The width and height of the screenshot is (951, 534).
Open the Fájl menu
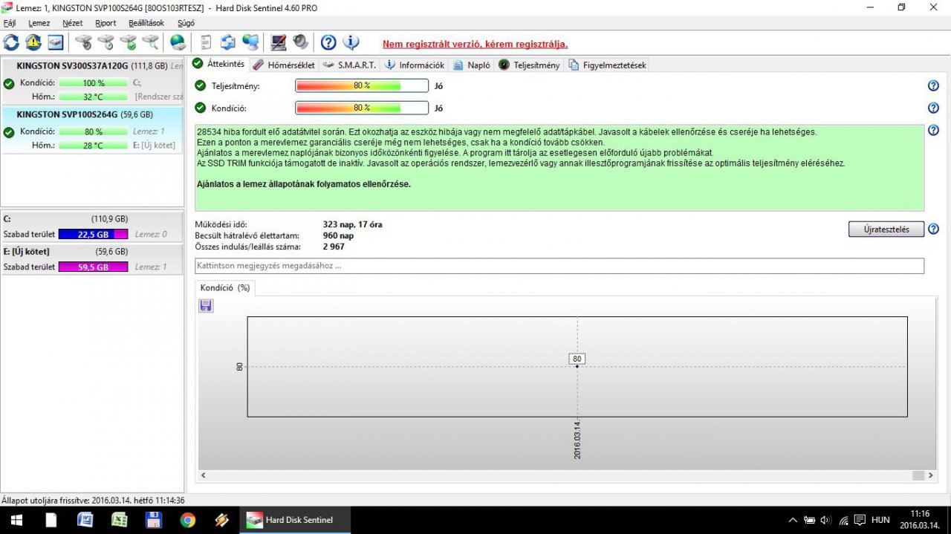[x=10, y=23]
